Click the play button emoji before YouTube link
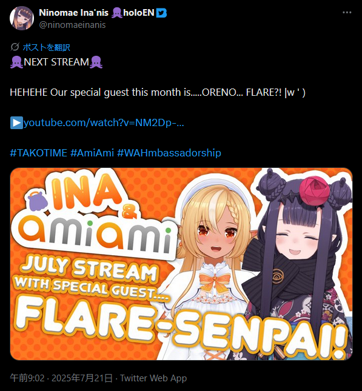The height and width of the screenshot is (391, 362). coord(16,122)
